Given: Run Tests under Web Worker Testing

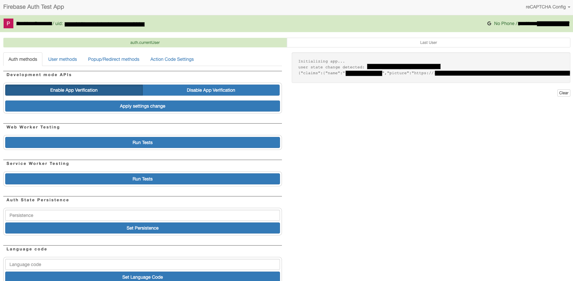Looking at the screenshot, I should [142, 142].
